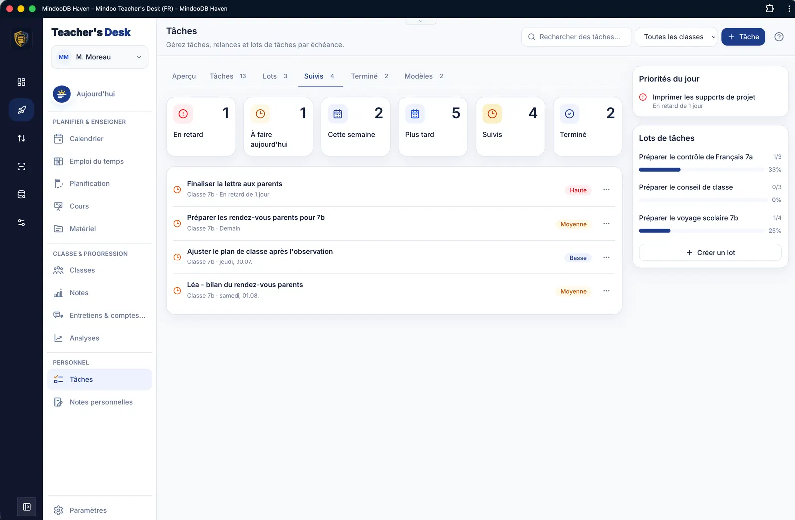Click the 'Préparer le contrôle de Français 7a' progress bar
Screen dimensions: 795x520
pyautogui.click(x=702, y=170)
